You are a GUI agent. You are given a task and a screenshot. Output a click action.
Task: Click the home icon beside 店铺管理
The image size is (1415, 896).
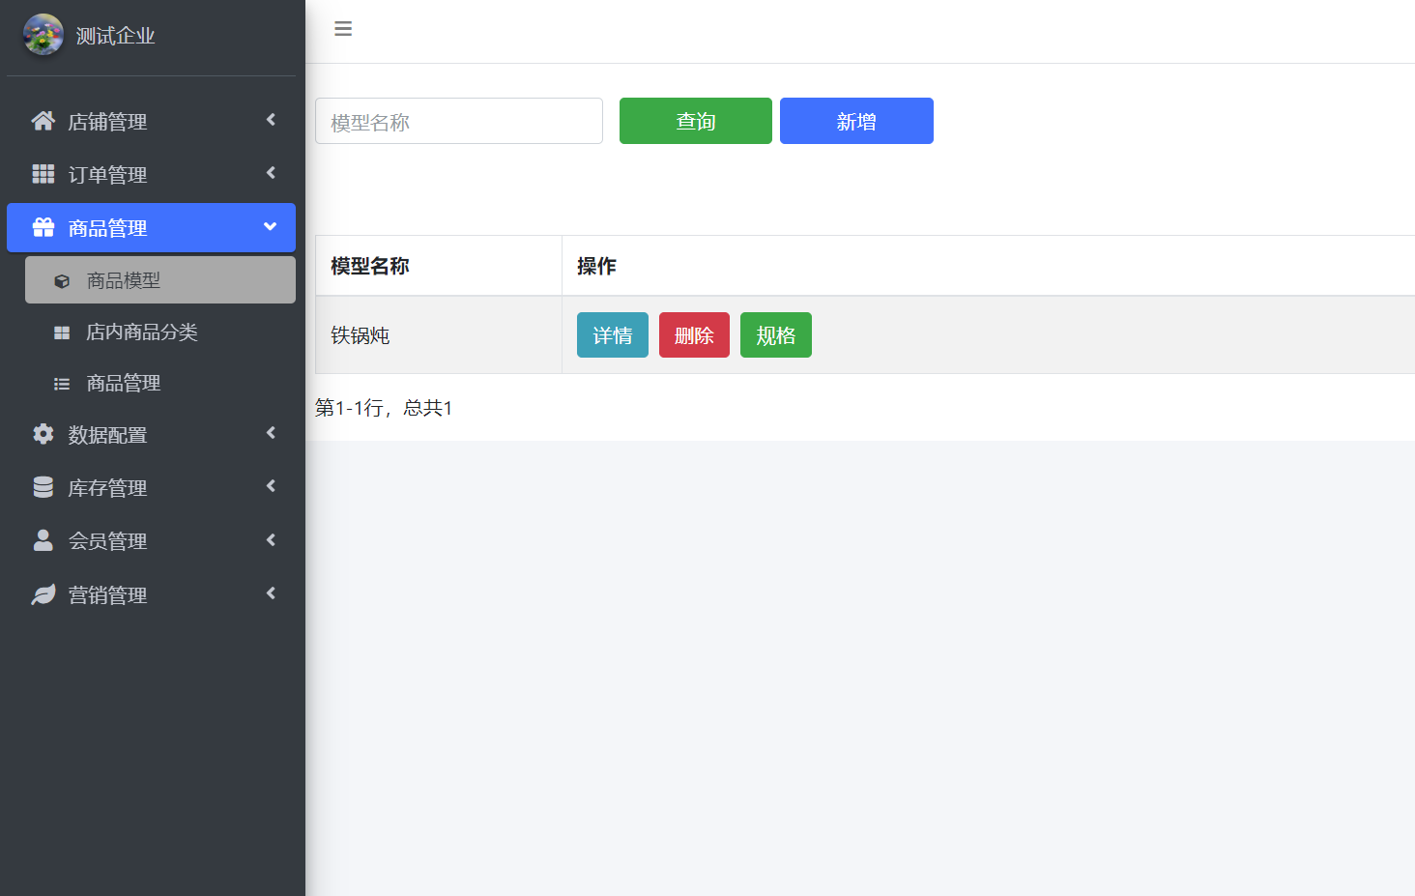point(43,121)
